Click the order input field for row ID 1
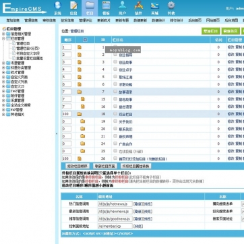Screen dimensions: 244x244 coord(67,47)
